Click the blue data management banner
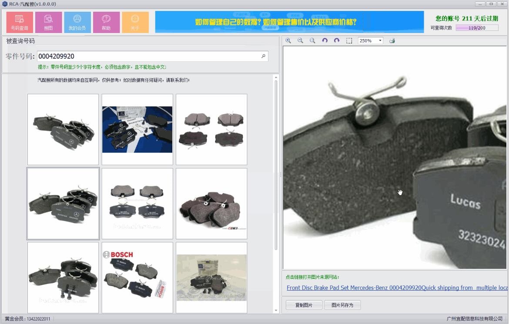Viewport: 509px width, 324px height. 289,22
